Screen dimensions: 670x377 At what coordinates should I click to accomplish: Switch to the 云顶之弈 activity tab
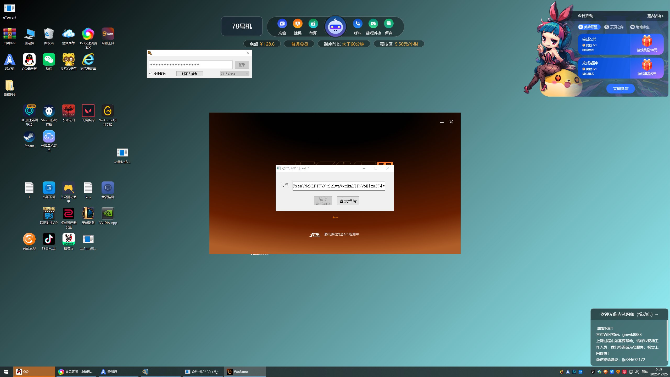click(x=614, y=27)
